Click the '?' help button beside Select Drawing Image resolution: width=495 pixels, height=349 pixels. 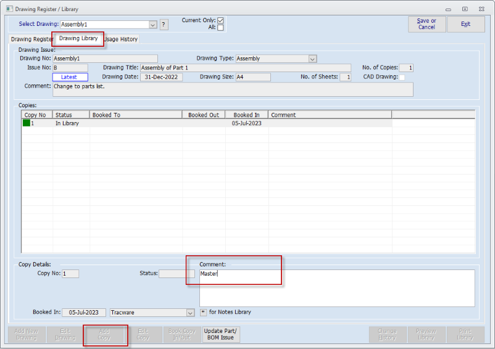pyautogui.click(x=164, y=25)
